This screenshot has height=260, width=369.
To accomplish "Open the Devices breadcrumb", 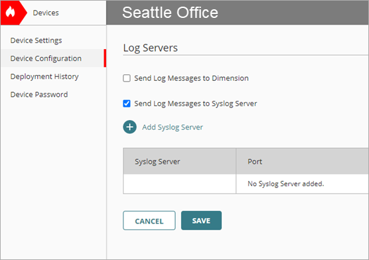I will pyautogui.click(x=46, y=13).
